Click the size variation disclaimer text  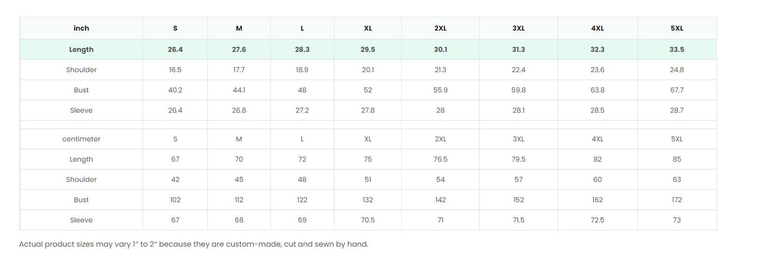pyautogui.click(x=193, y=244)
